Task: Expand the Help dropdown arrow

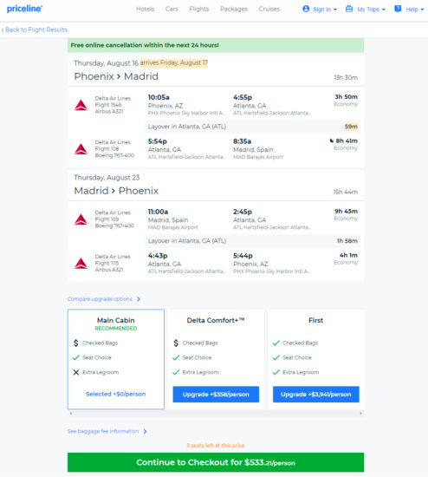Action: [x=422, y=10]
